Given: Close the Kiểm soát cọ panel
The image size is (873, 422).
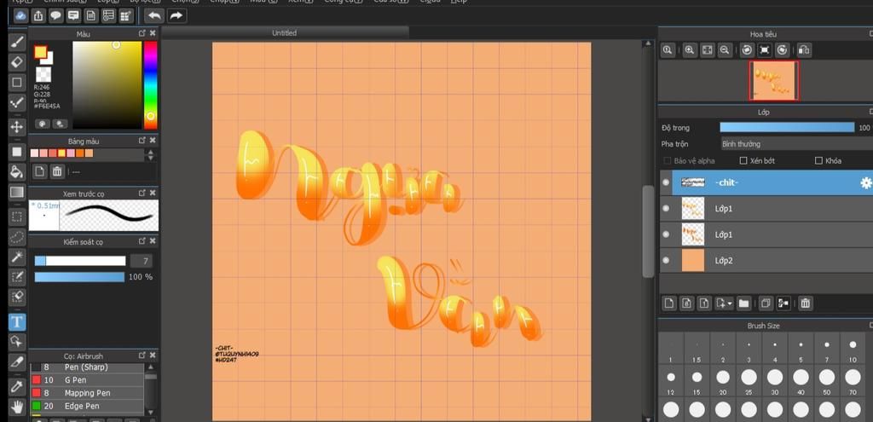Looking at the screenshot, I should click(153, 241).
